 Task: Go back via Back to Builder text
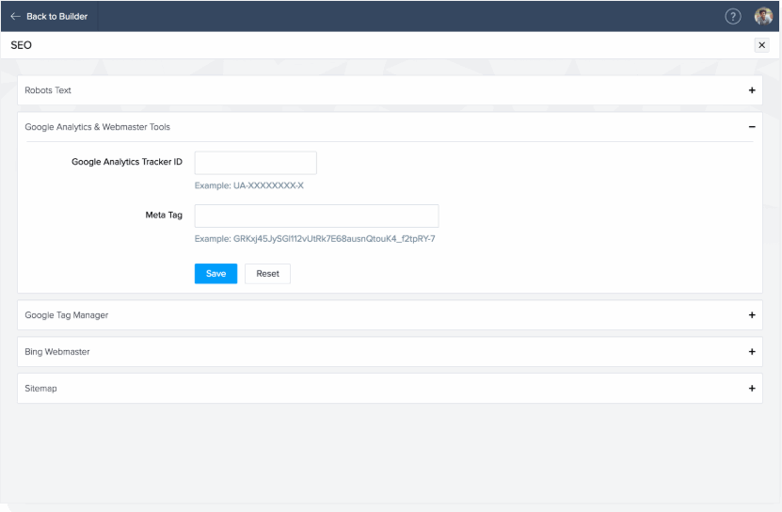56,16
